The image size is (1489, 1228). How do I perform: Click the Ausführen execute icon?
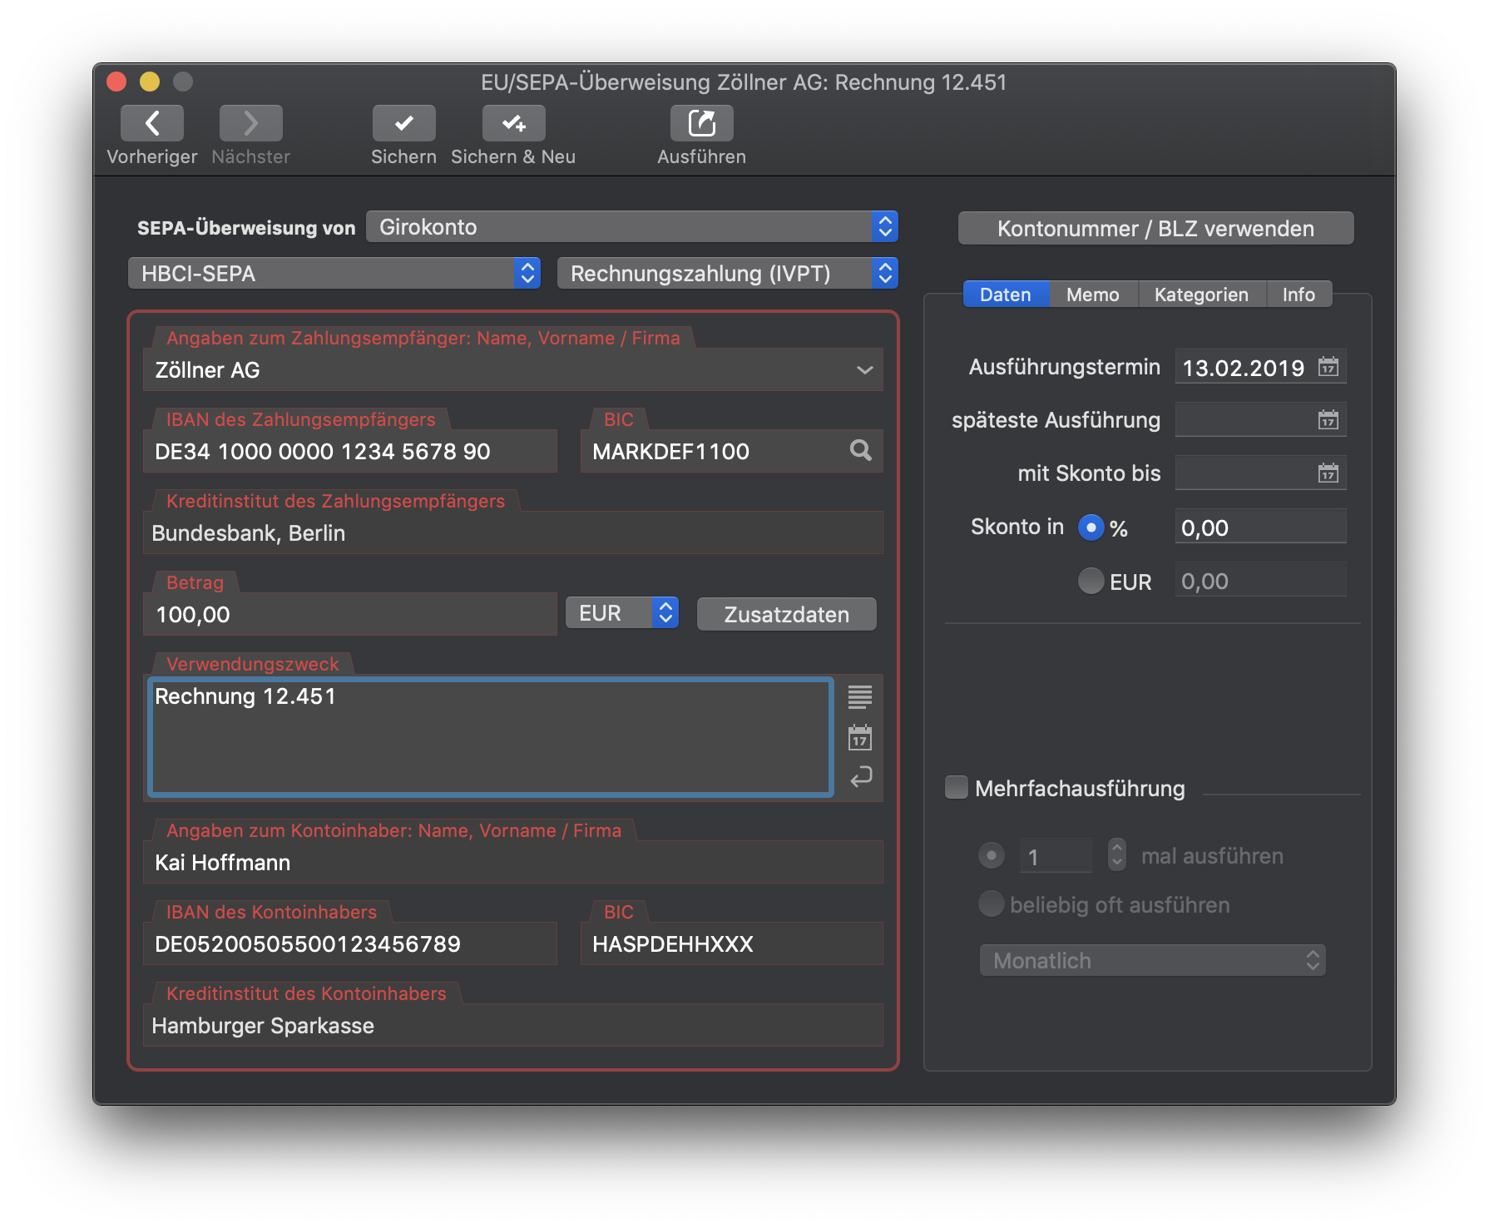(x=701, y=123)
